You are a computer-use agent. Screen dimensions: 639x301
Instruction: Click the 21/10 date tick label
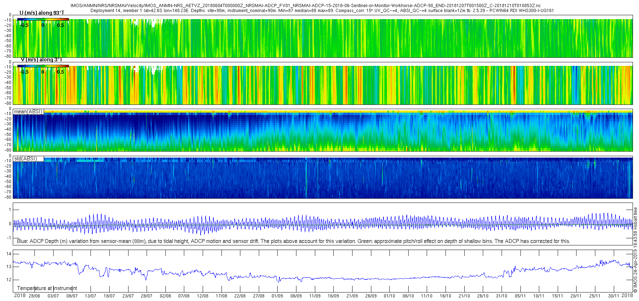pos(464,296)
